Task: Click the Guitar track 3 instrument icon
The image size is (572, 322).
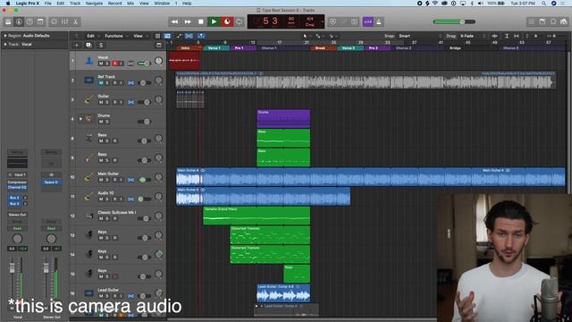Action: (88, 99)
